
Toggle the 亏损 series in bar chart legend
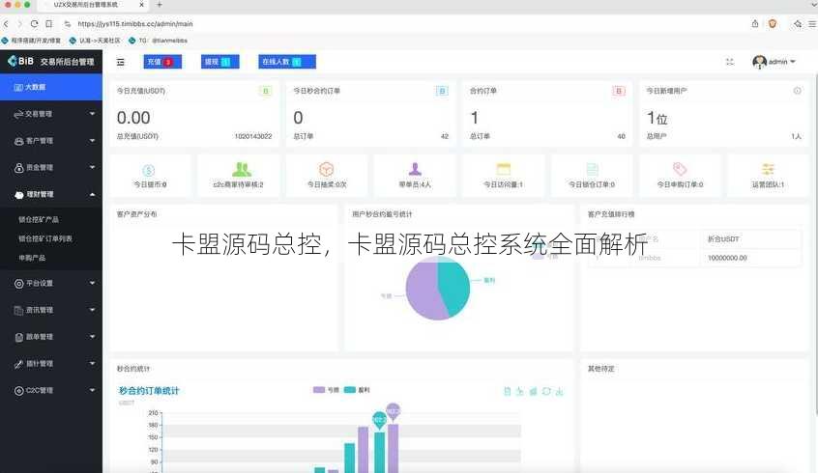point(326,390)
